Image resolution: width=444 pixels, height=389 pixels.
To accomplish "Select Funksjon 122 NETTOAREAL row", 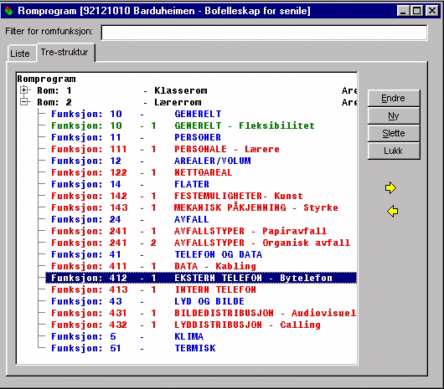I will pos(142,172).
